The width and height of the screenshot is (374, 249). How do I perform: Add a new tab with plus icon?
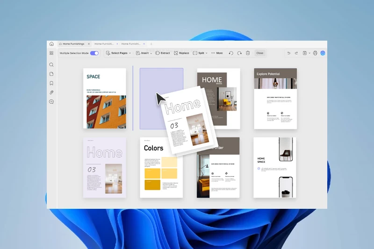point(151,44)
